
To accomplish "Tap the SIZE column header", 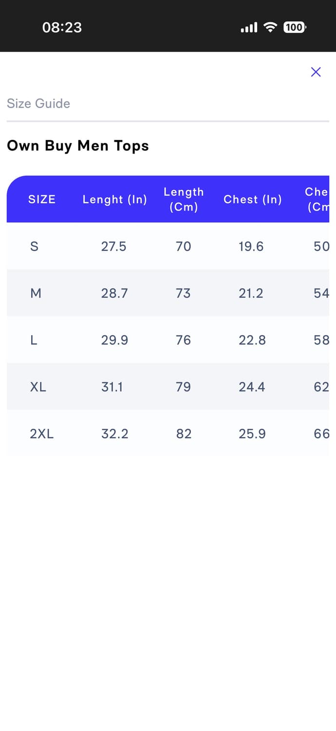I will [x=42, y=199].
